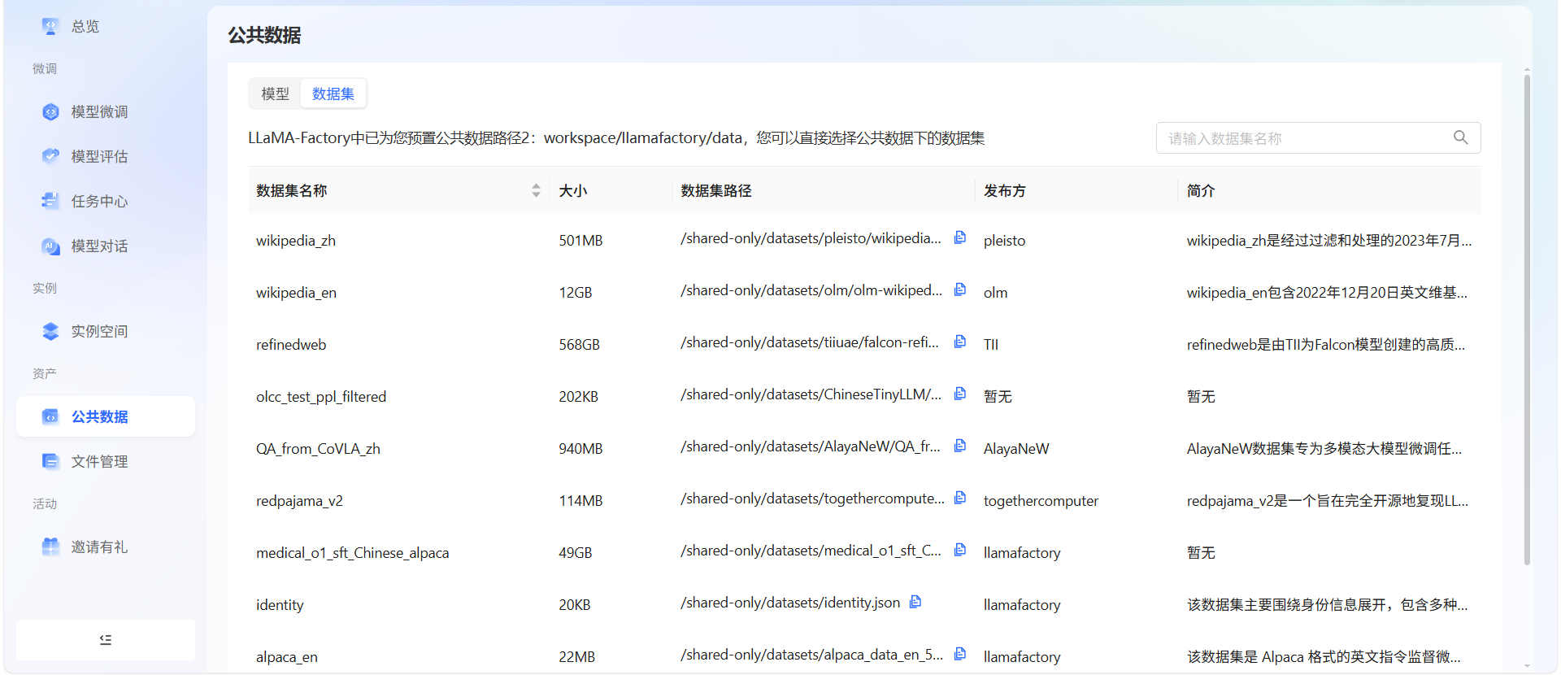Copy the alpaca_en dataset path
The image size is (1561, 675).
960,654
